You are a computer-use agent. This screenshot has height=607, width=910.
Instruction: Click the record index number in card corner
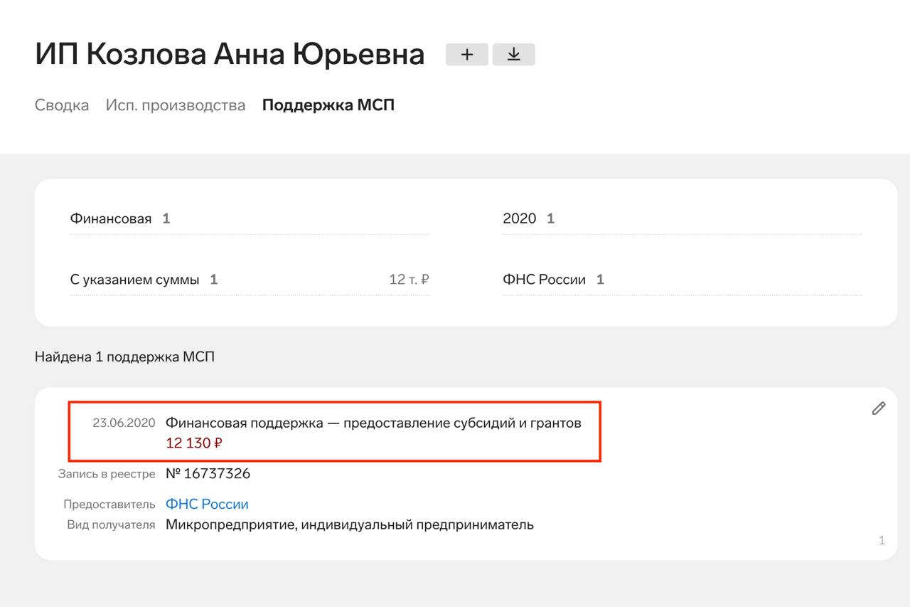point(882,540)
